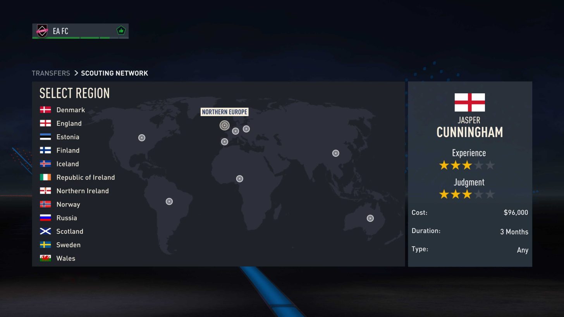
Task: Click the England flag above Jasper Cunningham
Action: pyautogui.click(x=469, y=103)
